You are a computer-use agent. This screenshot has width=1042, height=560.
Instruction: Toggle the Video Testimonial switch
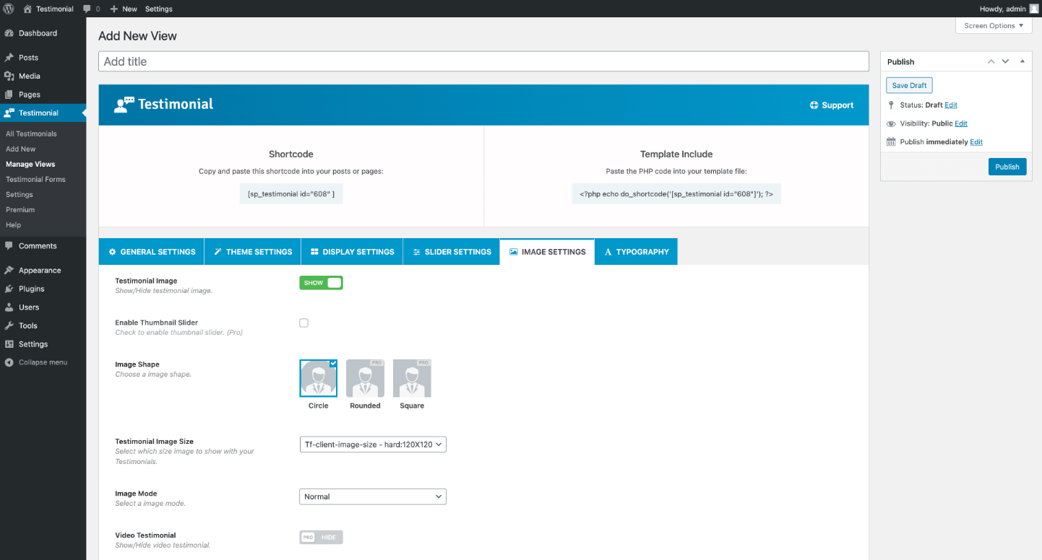(x=321, y=538)
